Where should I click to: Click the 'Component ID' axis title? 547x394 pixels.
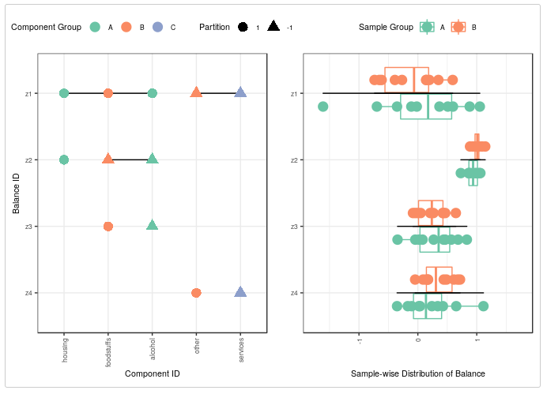pos(153,373)
